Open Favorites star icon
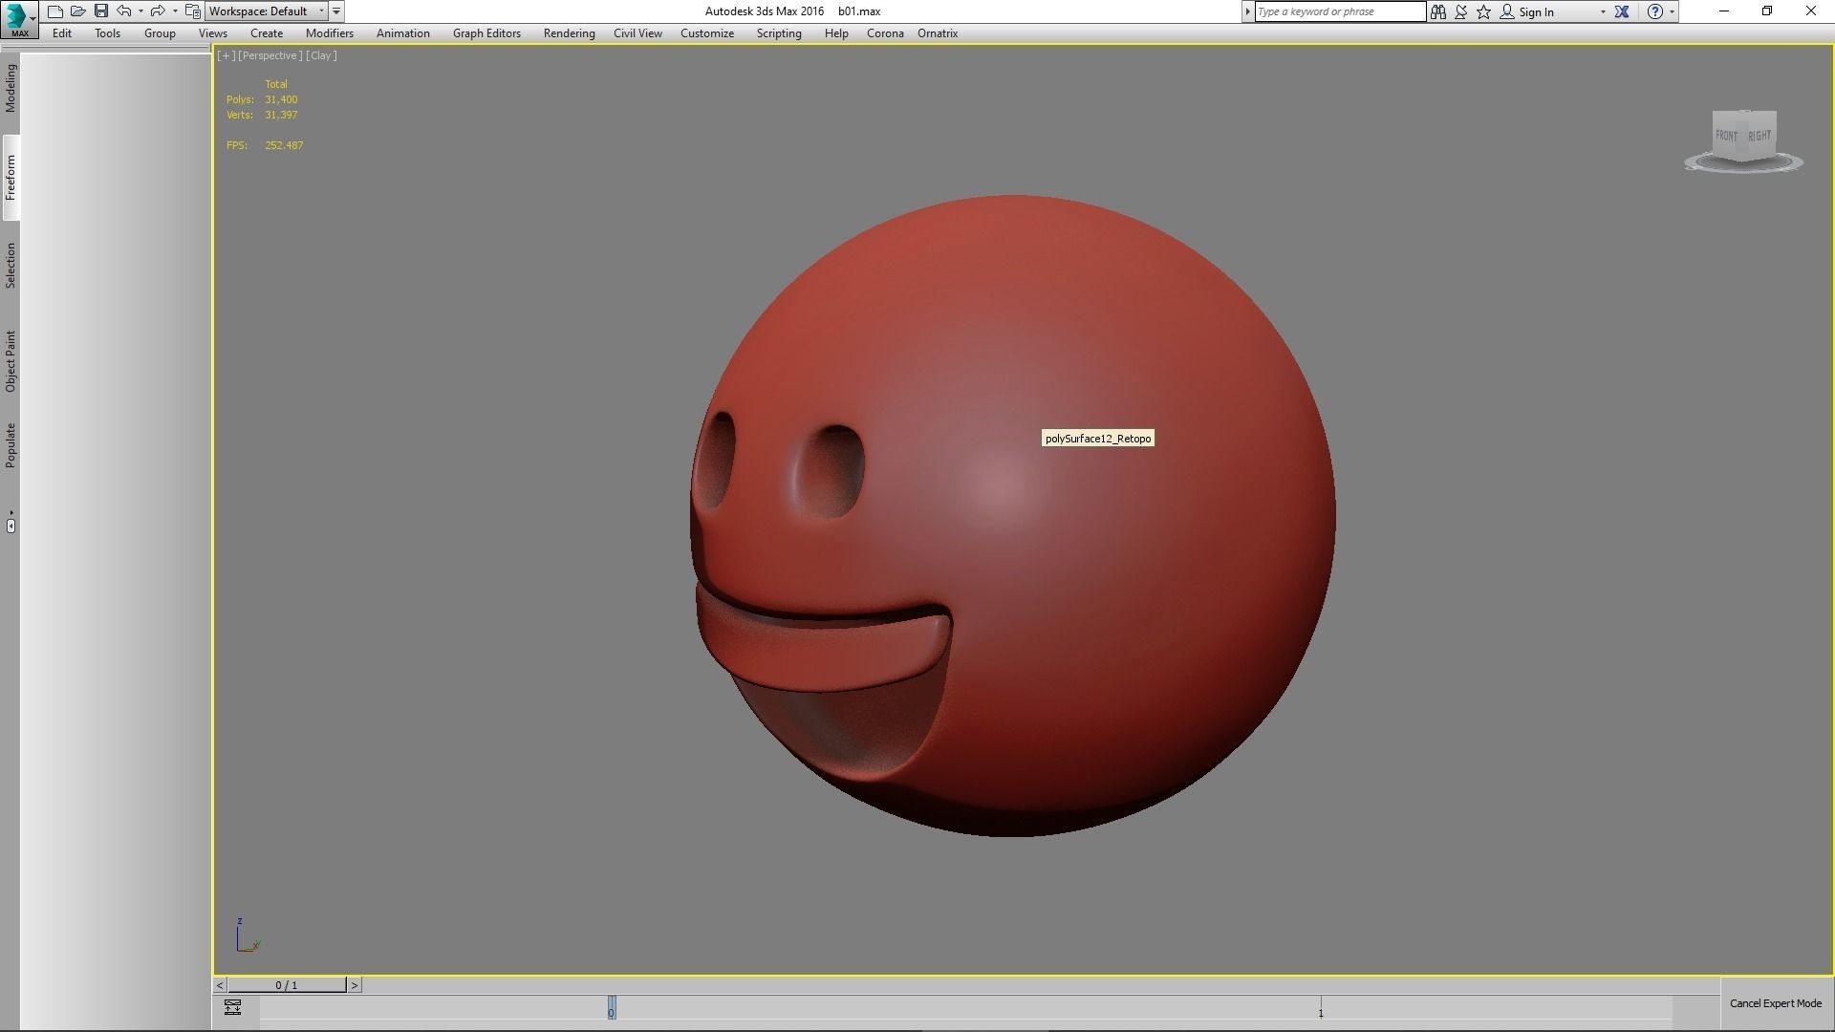Viewport: 1835px width, 1032px height. point(1484,11)
